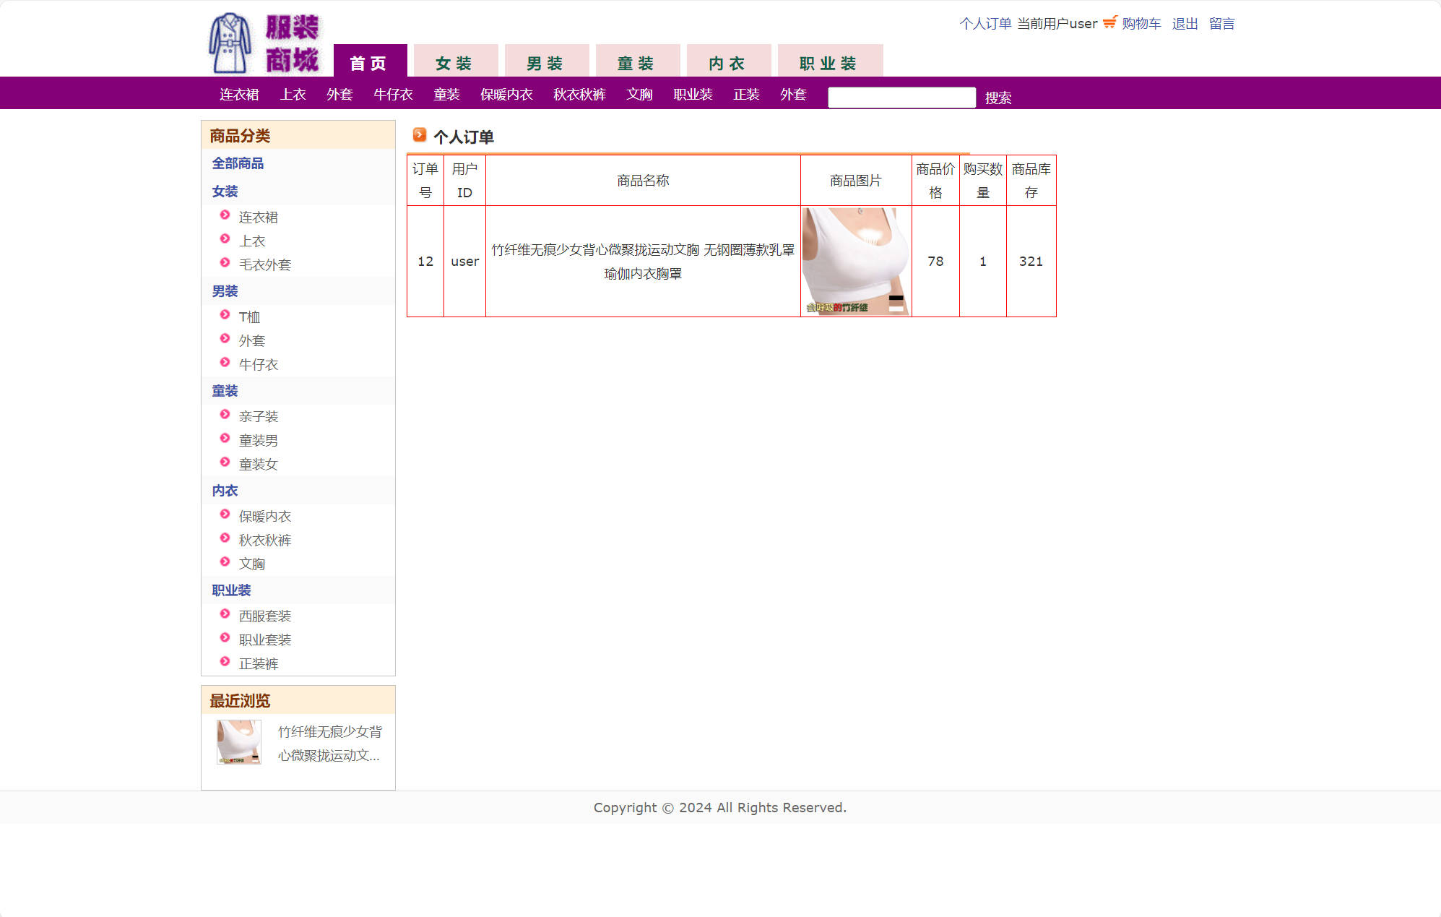
Task: Click the pink bullet icon next to T恤
Action: 225,315
